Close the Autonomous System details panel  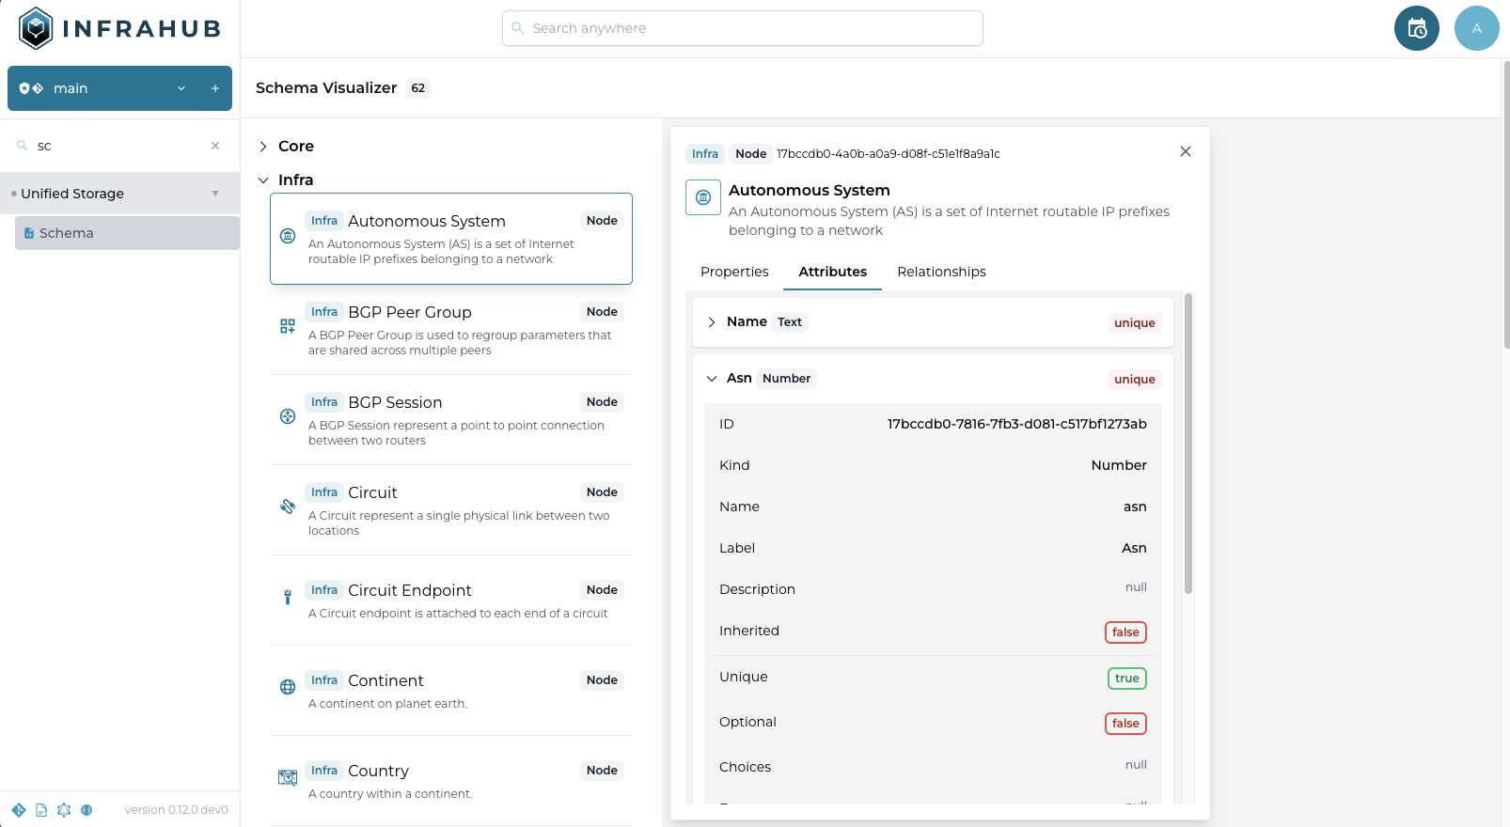coord(1185,151)
